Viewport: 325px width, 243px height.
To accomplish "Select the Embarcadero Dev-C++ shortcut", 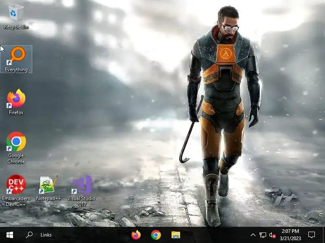I will pyautogui.click(x=16, y=190).
